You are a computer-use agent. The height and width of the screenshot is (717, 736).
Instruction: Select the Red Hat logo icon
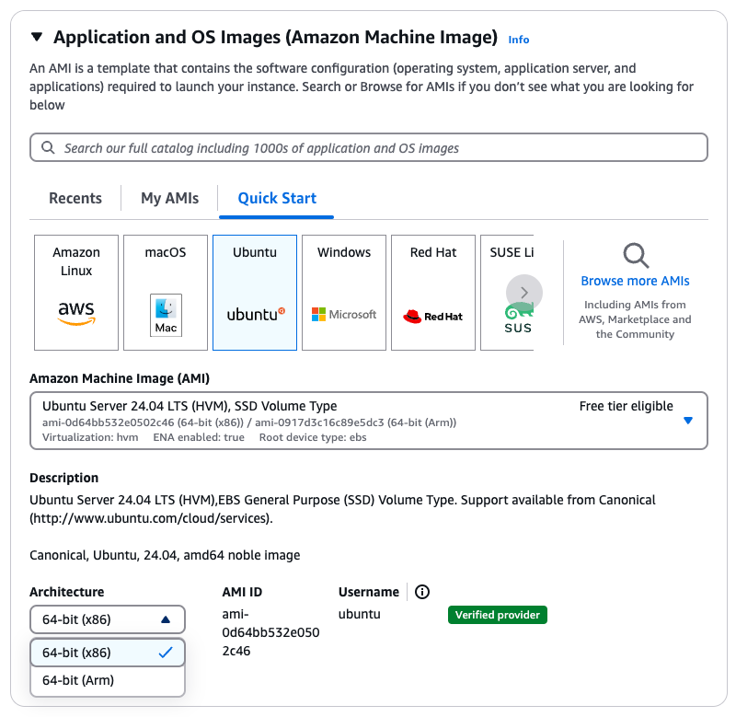coord(432,314)
